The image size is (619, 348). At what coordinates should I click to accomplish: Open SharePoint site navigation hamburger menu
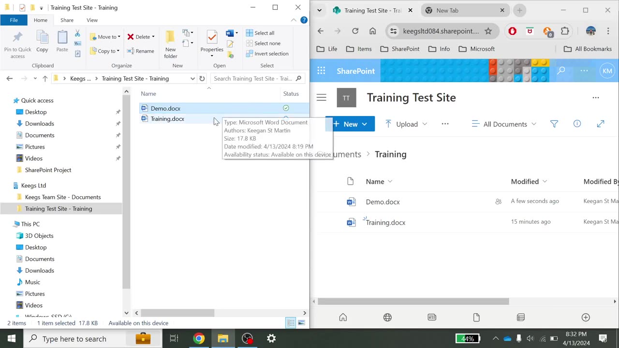(321, 98)
